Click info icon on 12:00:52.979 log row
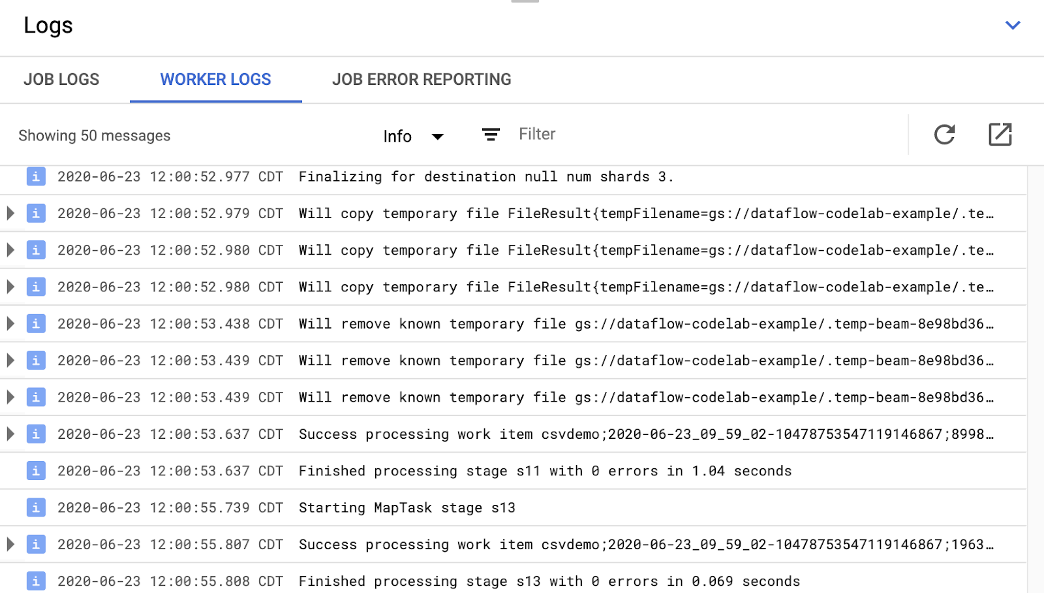This screenshot has width=1044, height=593. click(x=36, y=214)
